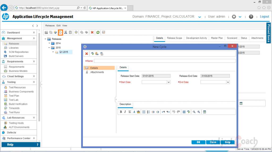The width and height of the screenshot is (272, 152).
Task: Click the red X icon in New Cycle toolbar
Action: [x=87, y=54]
